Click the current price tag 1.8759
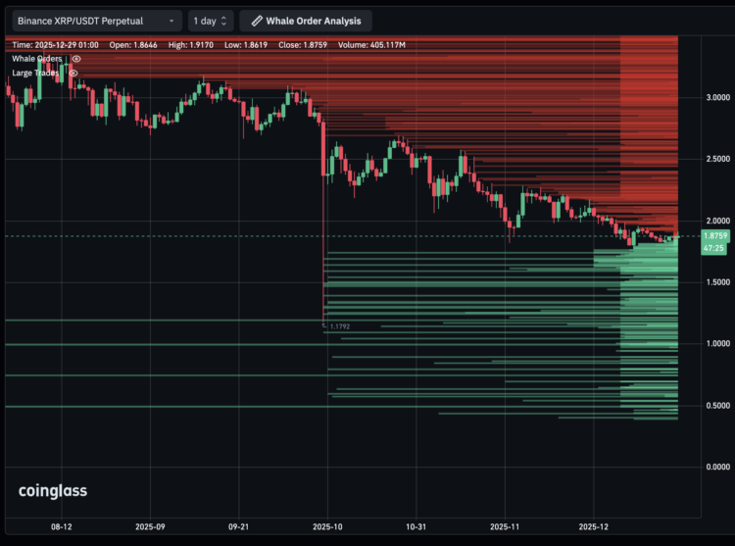735x546 pixels. click(715, 235)
